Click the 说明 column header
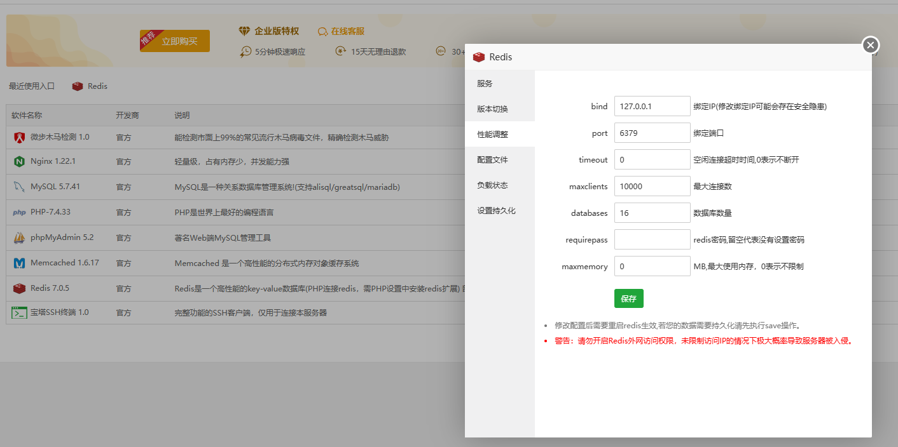The image size is (898, 447). click(182, 116)
